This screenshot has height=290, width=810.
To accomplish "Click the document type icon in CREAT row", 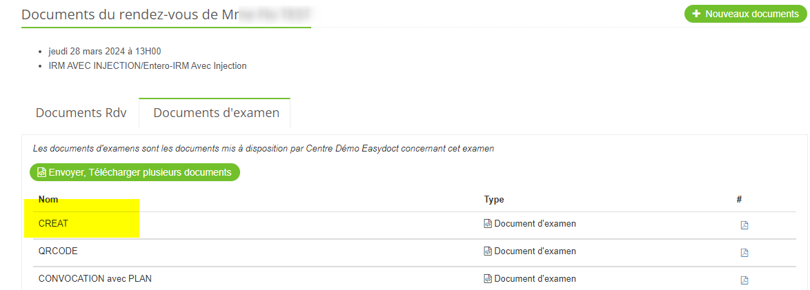I will click(488, 224).
